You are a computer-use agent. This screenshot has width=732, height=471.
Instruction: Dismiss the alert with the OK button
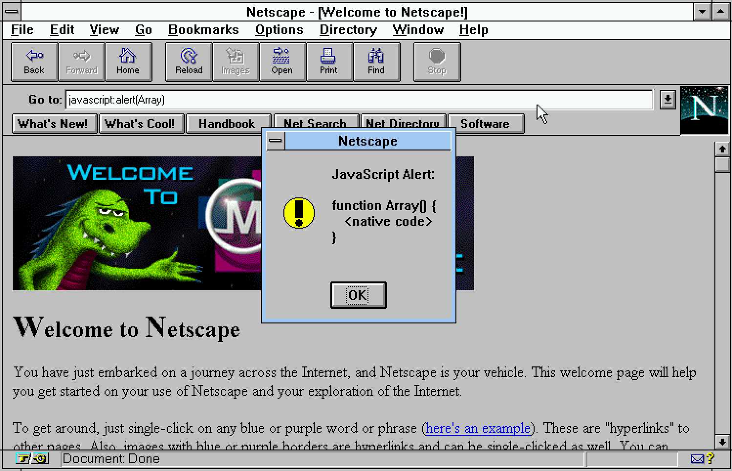coord(358,295)
